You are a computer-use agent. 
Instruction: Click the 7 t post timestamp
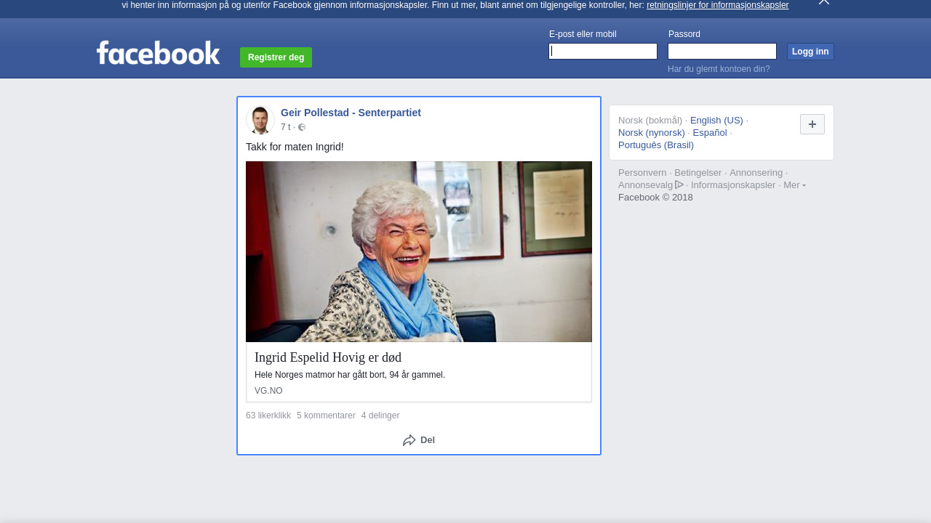tap(285, 127)
